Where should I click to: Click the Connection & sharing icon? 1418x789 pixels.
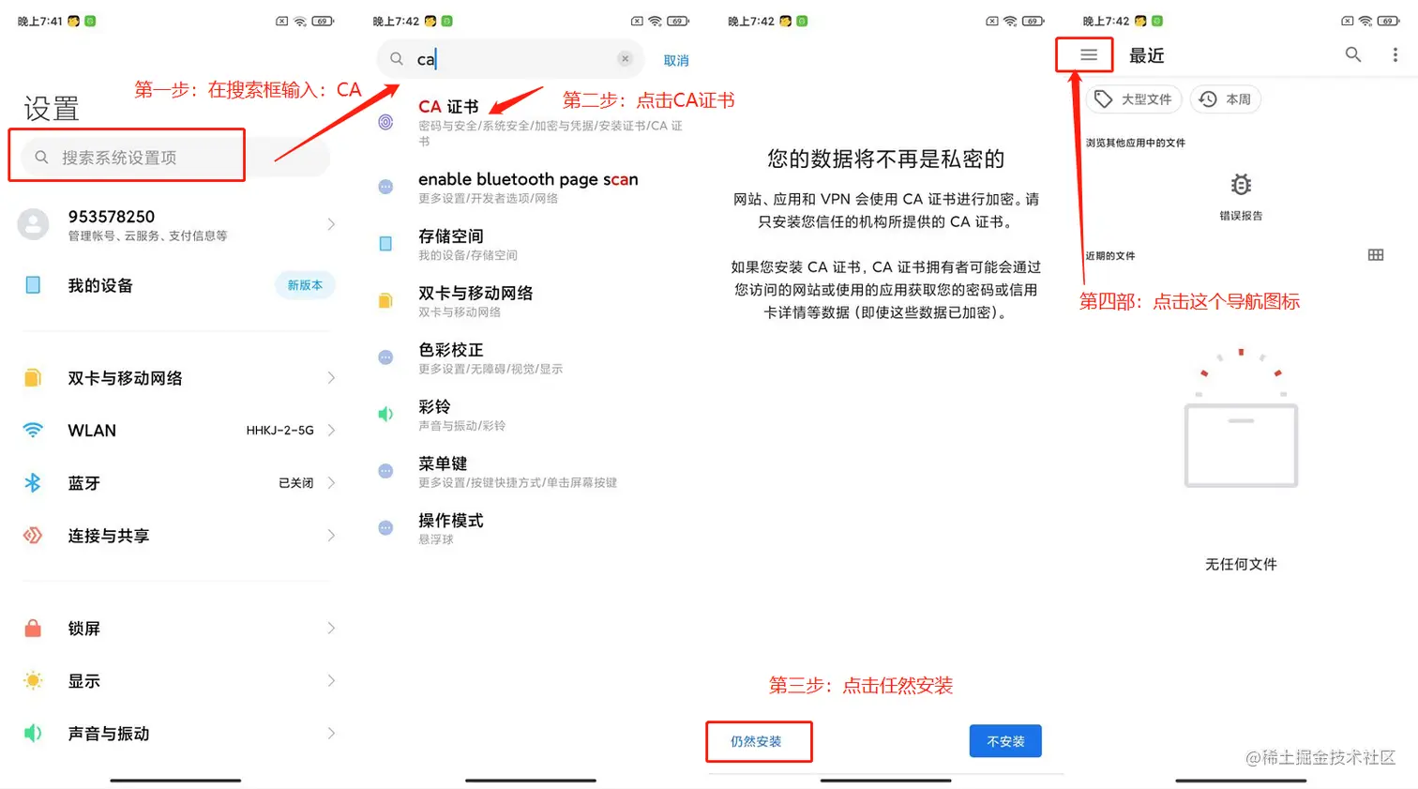[x=33, y=536]
